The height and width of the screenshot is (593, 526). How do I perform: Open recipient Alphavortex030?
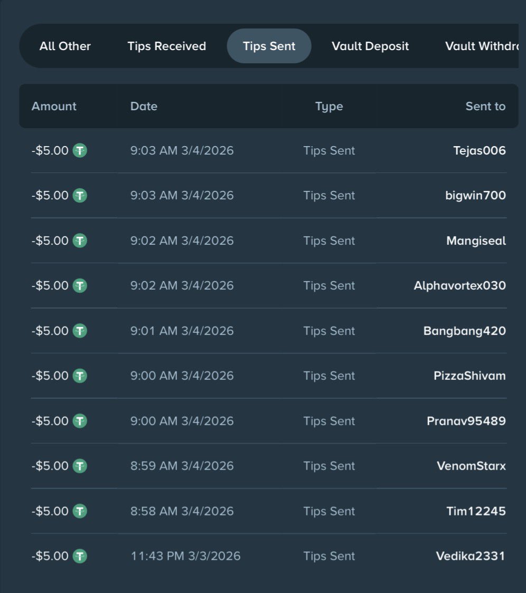point(460,285)
